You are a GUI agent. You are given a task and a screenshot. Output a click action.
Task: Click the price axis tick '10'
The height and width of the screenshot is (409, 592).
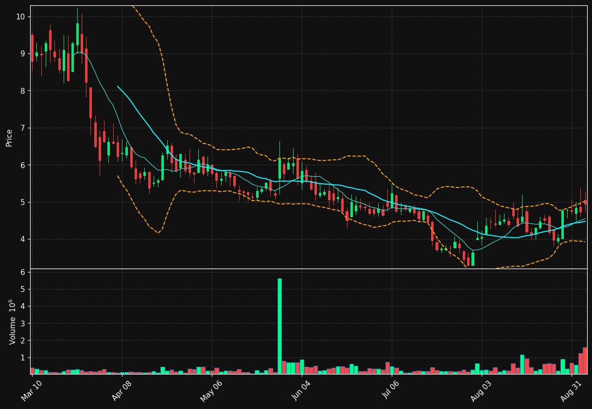coord(20,17)
